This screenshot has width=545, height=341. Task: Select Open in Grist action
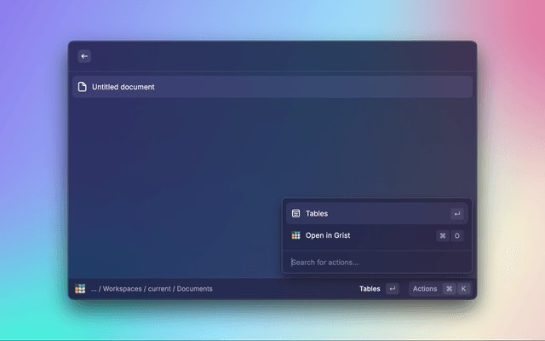tap(358, 235)
